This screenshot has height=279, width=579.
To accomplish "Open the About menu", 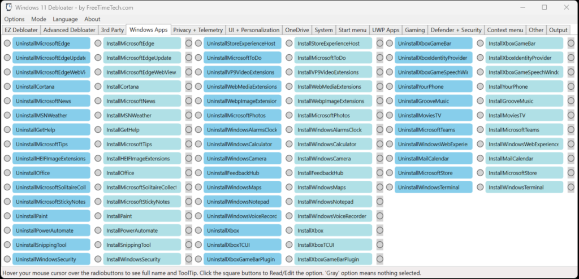I will pyautogui.click(x=92, y=19).
